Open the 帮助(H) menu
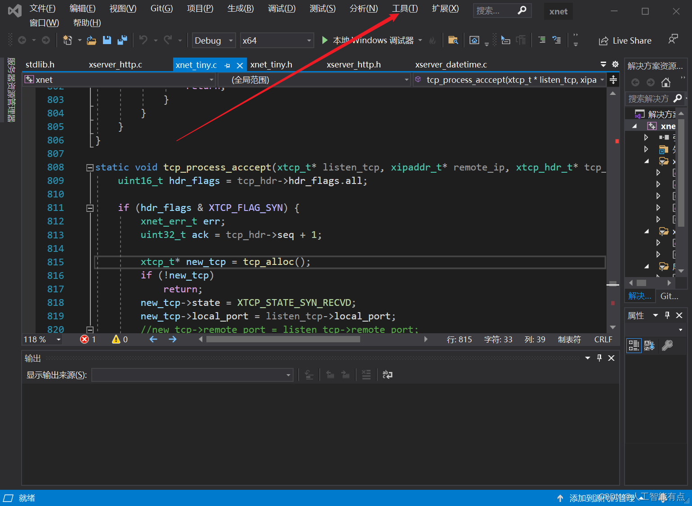Screen dimensions: 692x506 (x=87, y=23)
